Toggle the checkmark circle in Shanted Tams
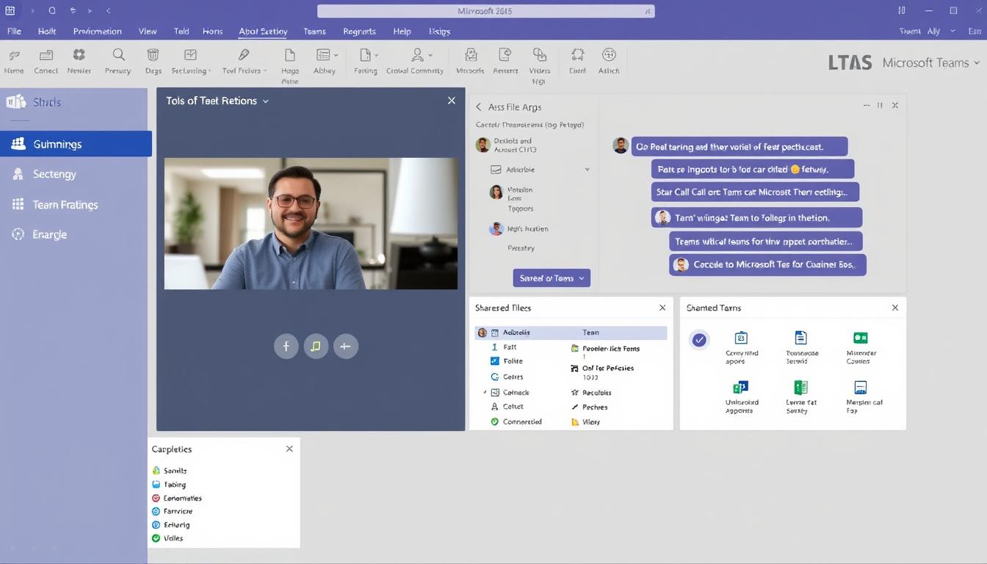The height and width of the screenshot is (564, 987). 699,340
